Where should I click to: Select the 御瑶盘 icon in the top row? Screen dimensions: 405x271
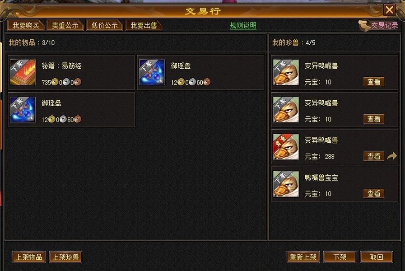click(x=152, y=72)
